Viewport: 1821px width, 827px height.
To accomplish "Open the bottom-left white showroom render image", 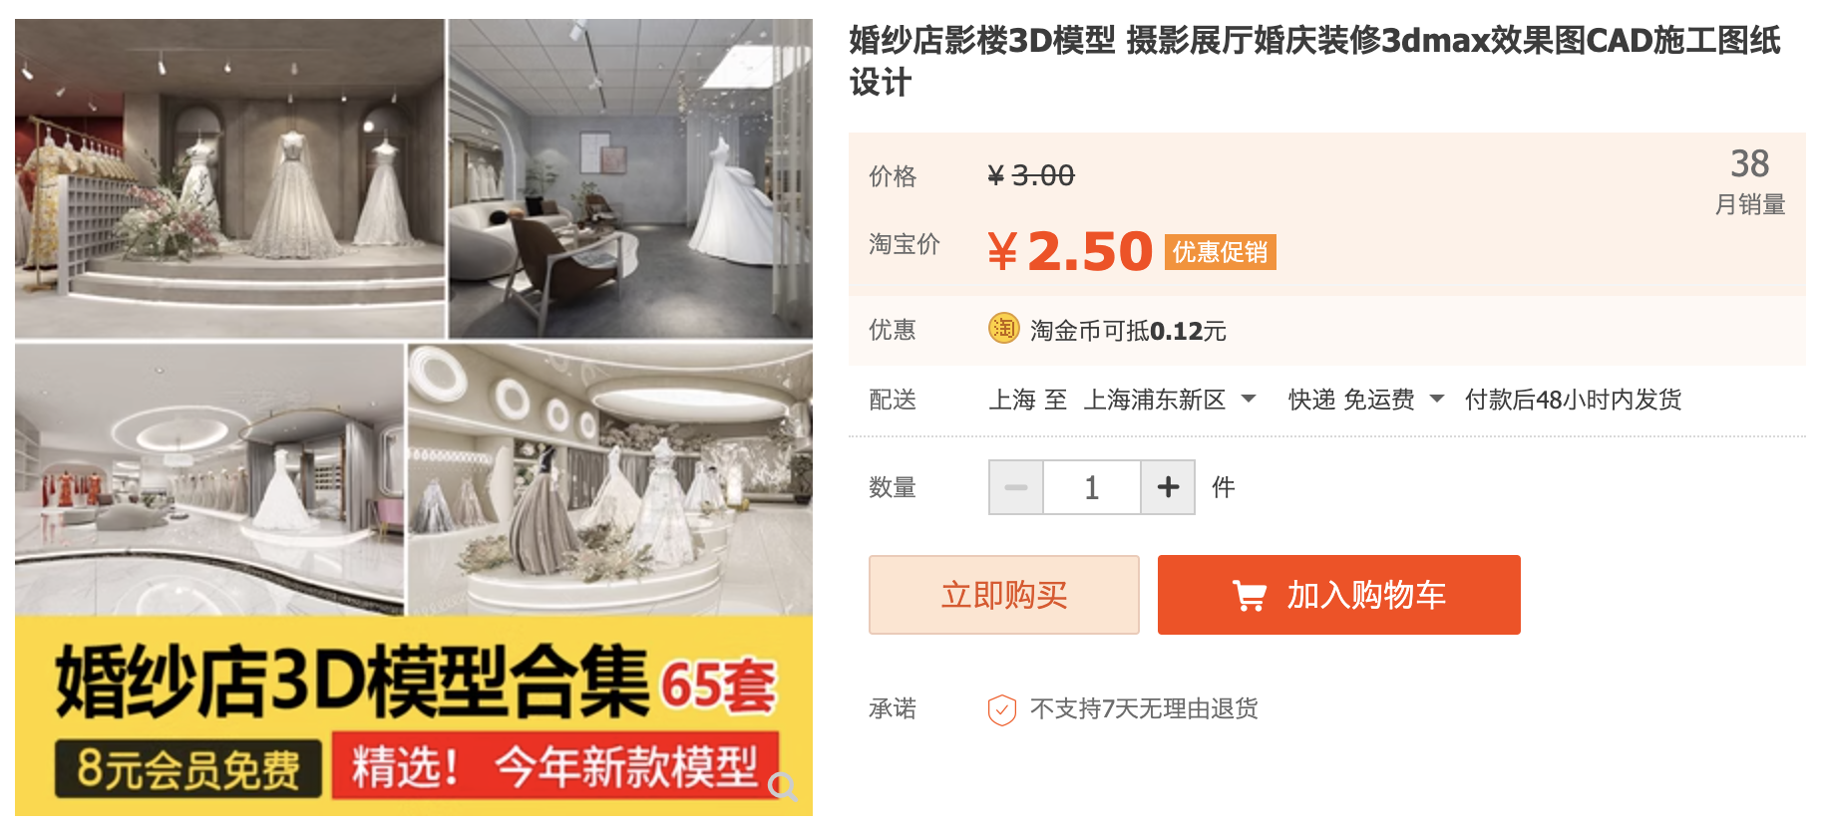I will [x=209, y=479].
